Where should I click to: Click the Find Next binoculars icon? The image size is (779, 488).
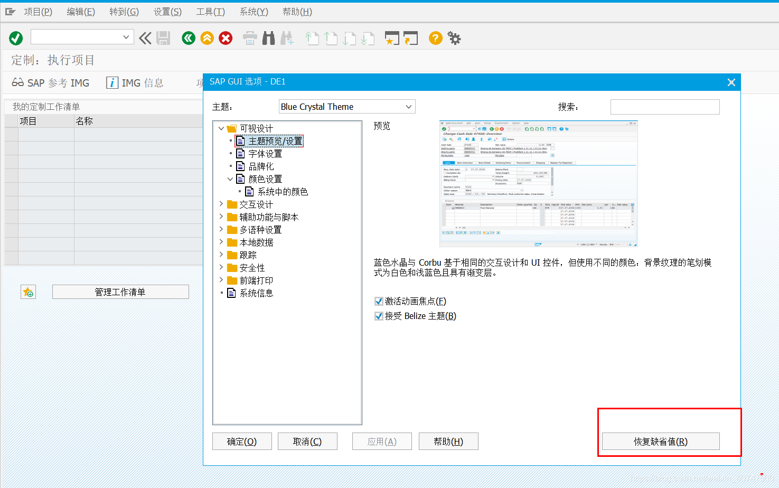287,38
